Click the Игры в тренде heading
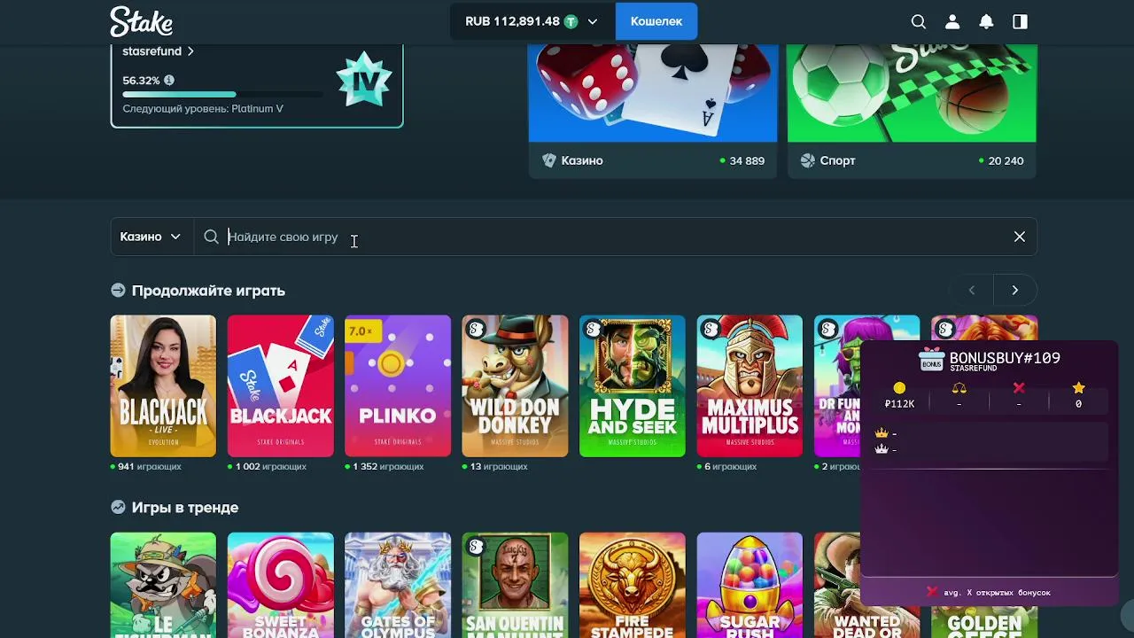1134x638 pixels. point(185,508)
